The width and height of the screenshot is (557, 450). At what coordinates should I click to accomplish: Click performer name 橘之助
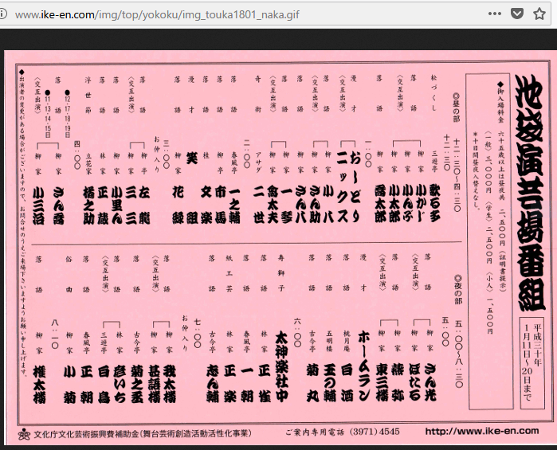click(88, 205)
